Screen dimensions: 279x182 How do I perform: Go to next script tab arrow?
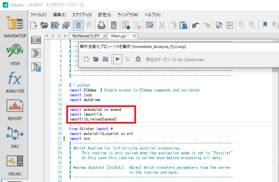pos(59,36)
